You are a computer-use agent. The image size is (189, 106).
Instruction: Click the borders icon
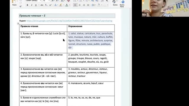point(105,5)
